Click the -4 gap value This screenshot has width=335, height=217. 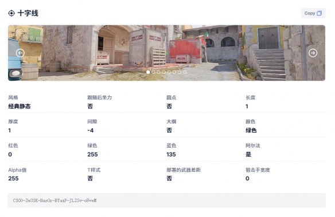click(x=91, y=130)
